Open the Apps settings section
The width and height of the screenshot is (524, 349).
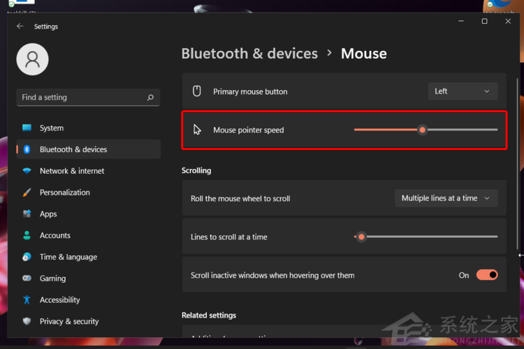[48, 214]
